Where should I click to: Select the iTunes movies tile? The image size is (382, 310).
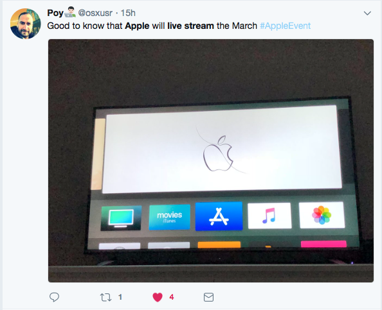click(170, 217)
